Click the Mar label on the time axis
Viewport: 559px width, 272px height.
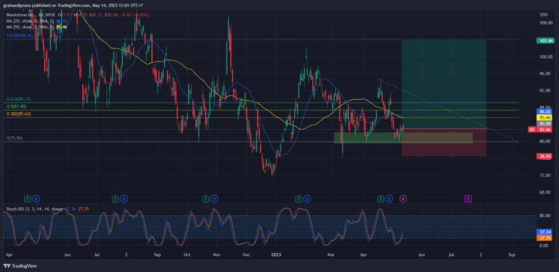coord(331,255)
